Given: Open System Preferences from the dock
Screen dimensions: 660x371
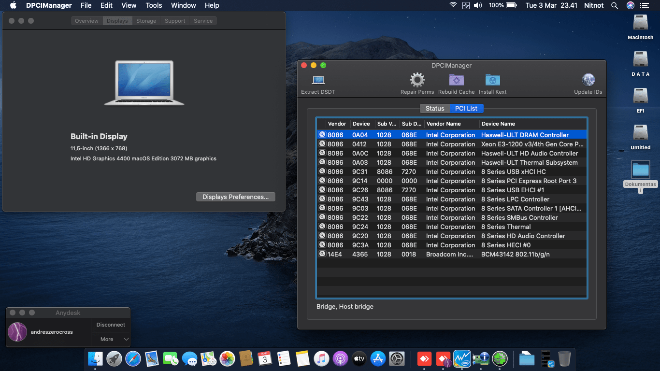Looking at the screenshot, I should click(397, 358).
